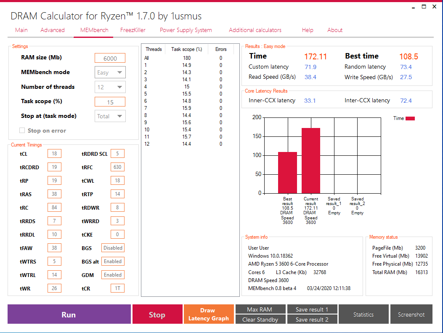This screenshot has width=443, height=333.
Task: Click the tRP timing value field
Action: [x=54, y=180]
